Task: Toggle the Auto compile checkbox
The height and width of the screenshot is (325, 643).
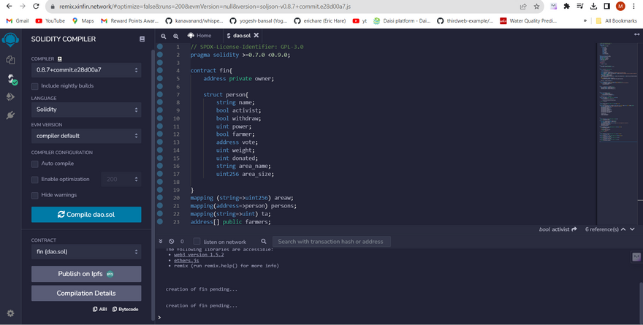Action: [x=34, y=164]
